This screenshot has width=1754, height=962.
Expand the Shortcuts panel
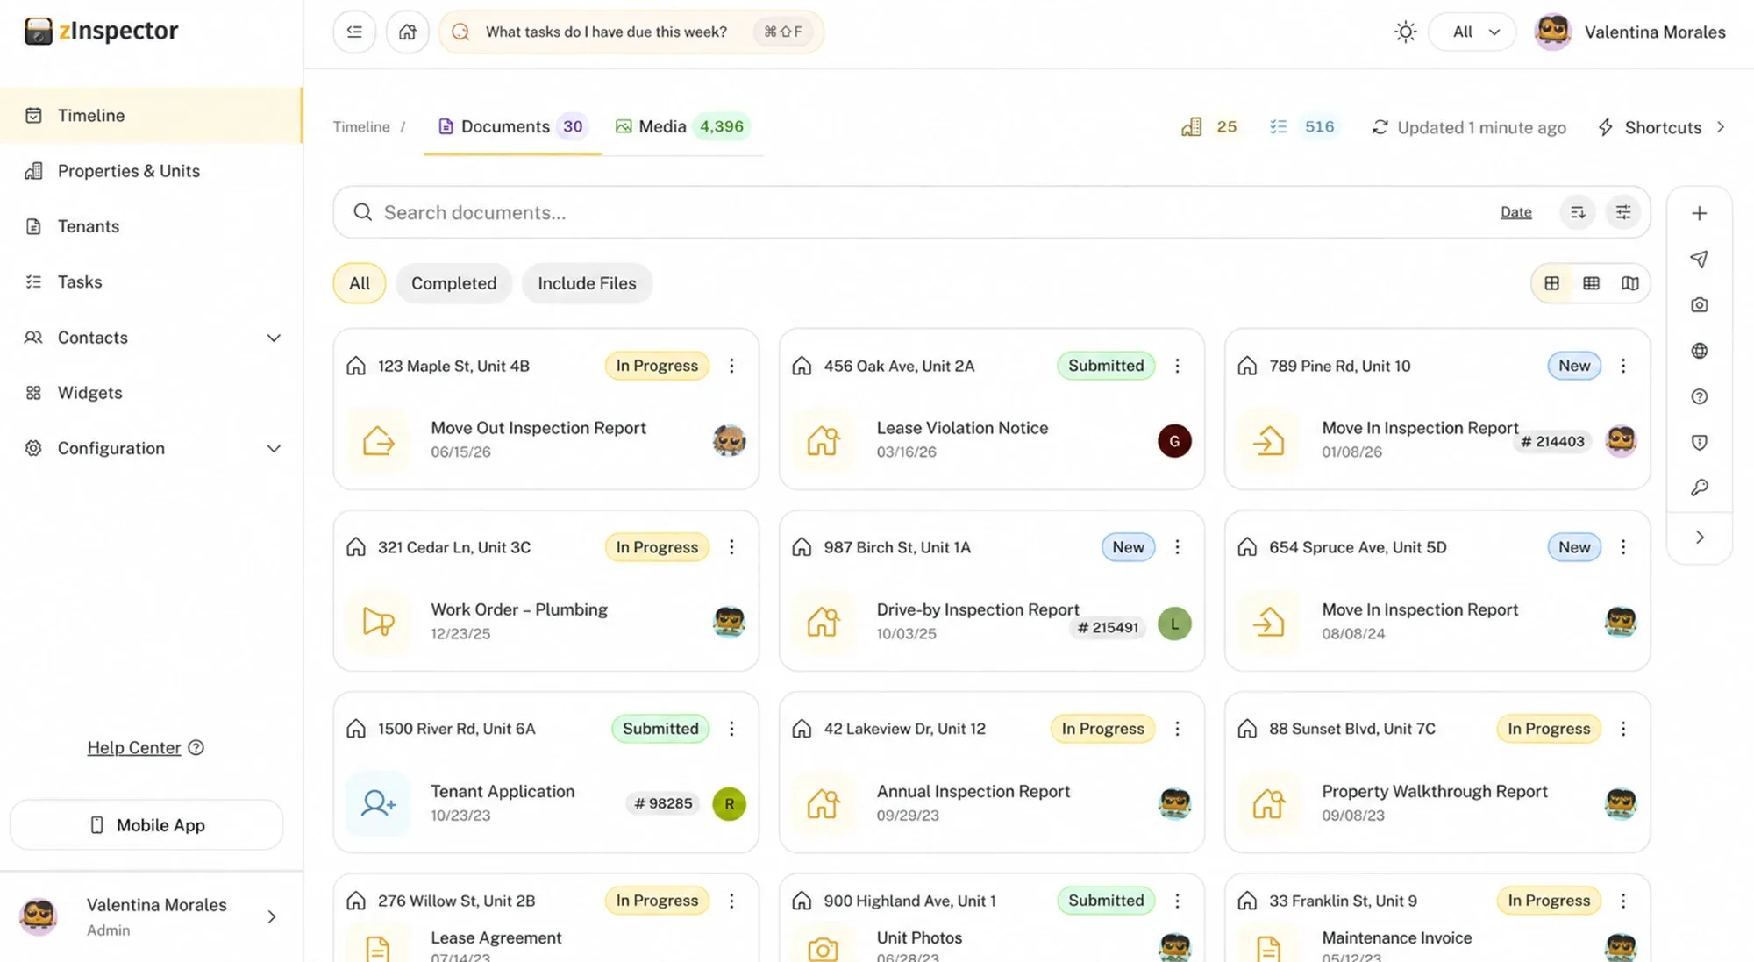click(x=1662, y=127)
